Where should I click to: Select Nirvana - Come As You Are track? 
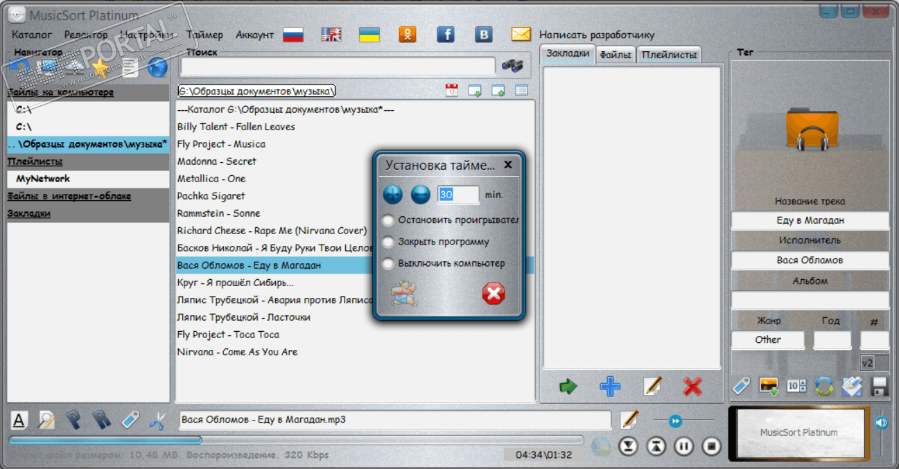pos(237,352)
